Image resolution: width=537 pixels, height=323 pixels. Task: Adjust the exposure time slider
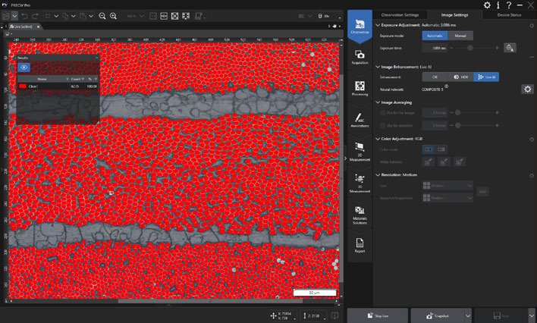pos(470,47)
